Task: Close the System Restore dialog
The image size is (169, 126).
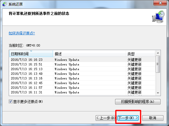Action: pos(160,3)
